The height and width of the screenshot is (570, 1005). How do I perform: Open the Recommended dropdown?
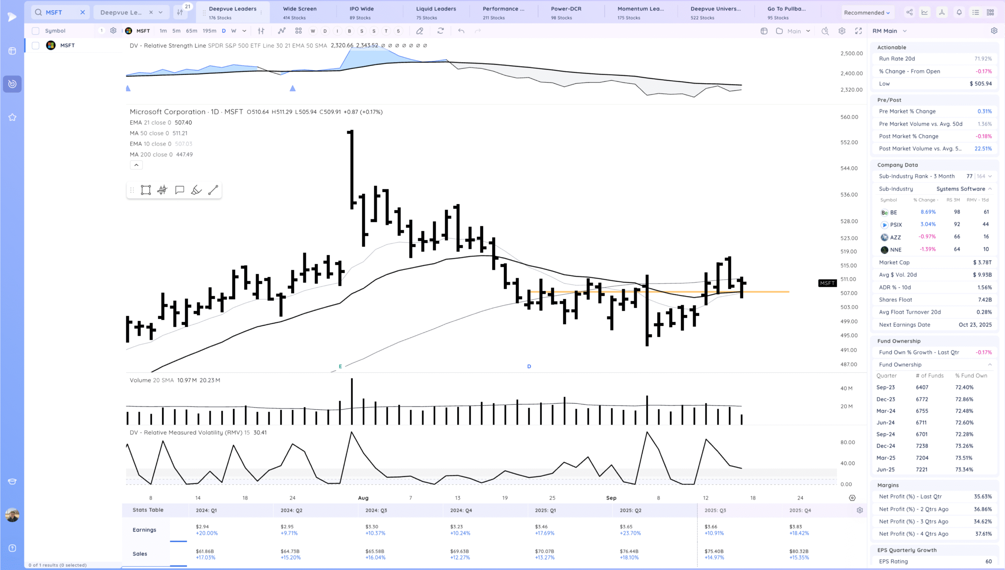pos(867,13)
